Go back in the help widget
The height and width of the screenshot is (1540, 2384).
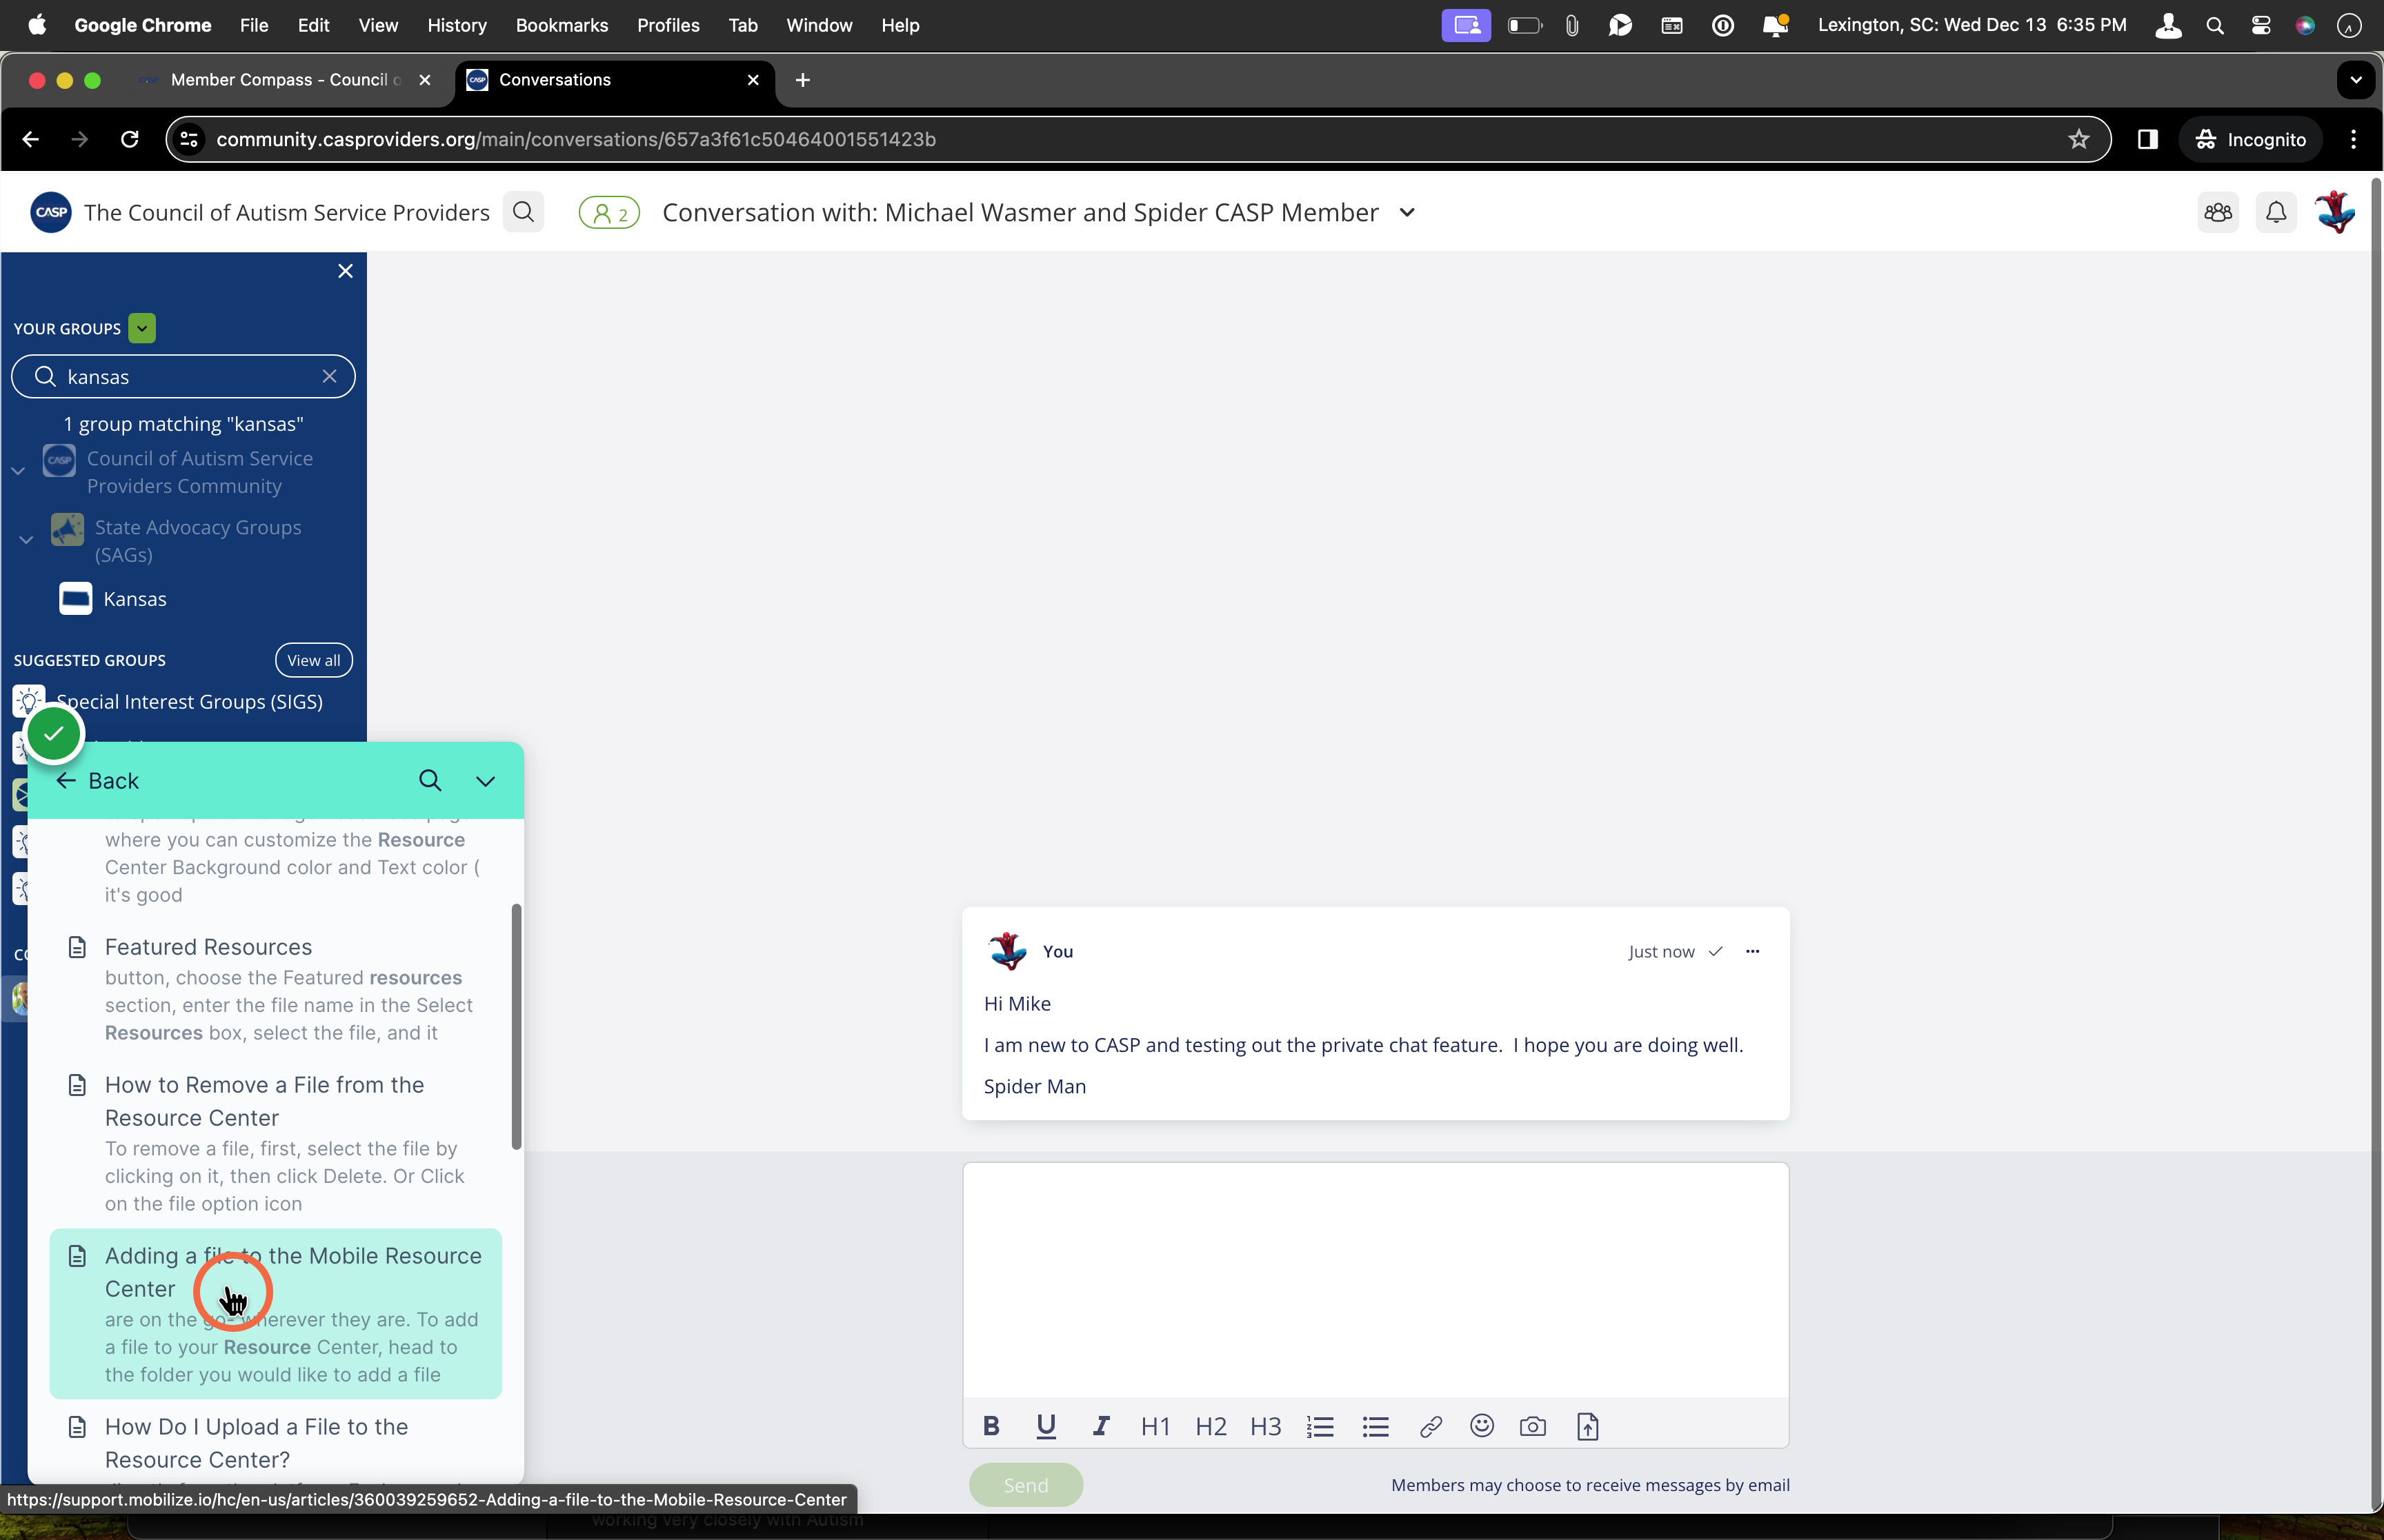[x=97, y=781]
